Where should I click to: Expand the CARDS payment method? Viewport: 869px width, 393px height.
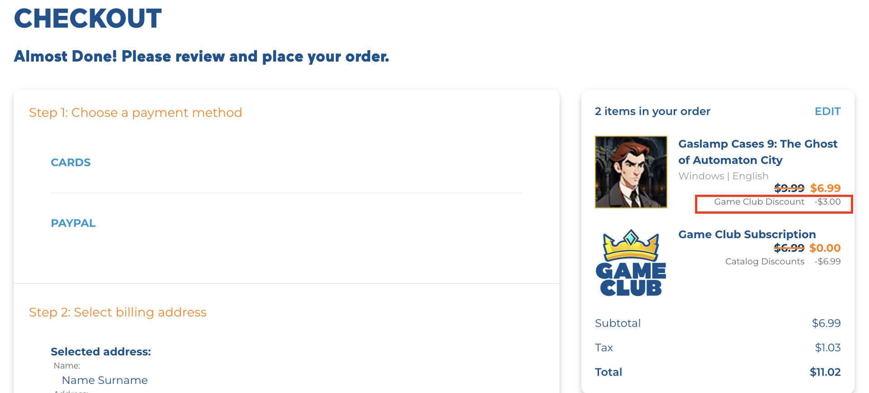click(x=71, y=163)
